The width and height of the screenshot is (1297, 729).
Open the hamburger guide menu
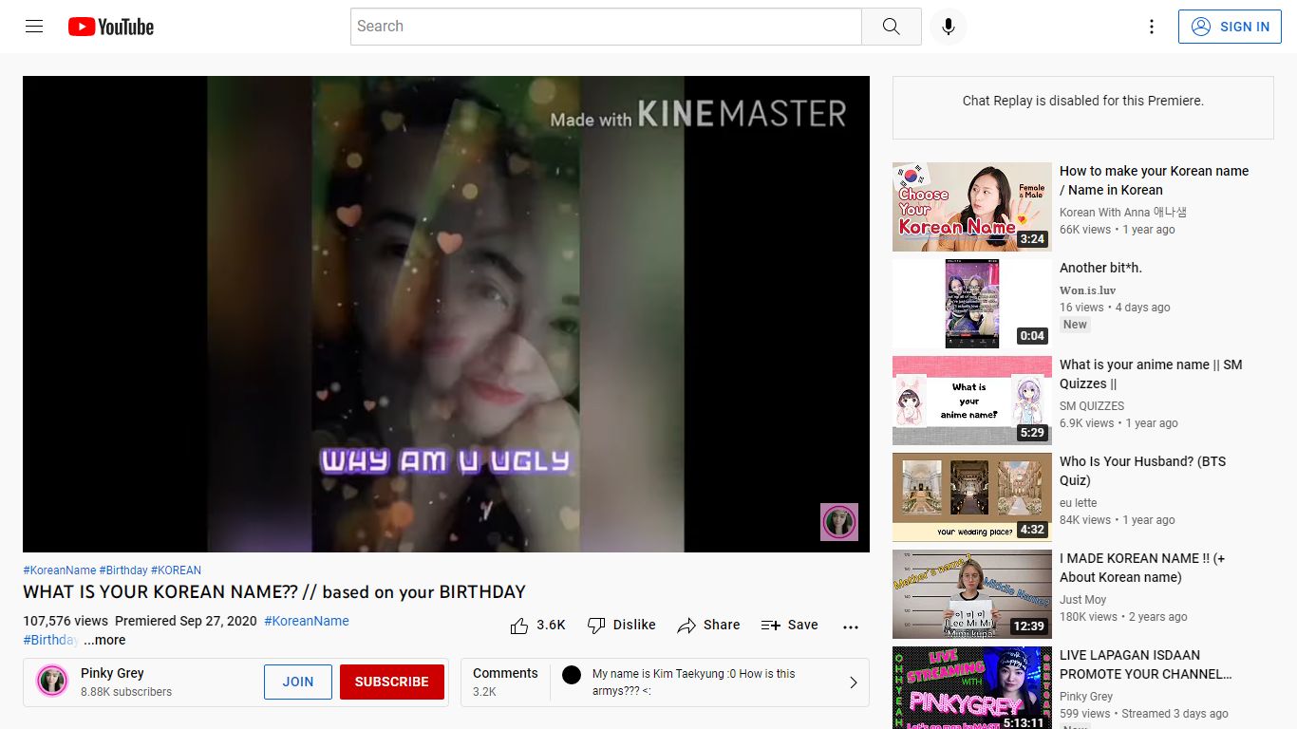pyautogui.click(x=34, y=27)
